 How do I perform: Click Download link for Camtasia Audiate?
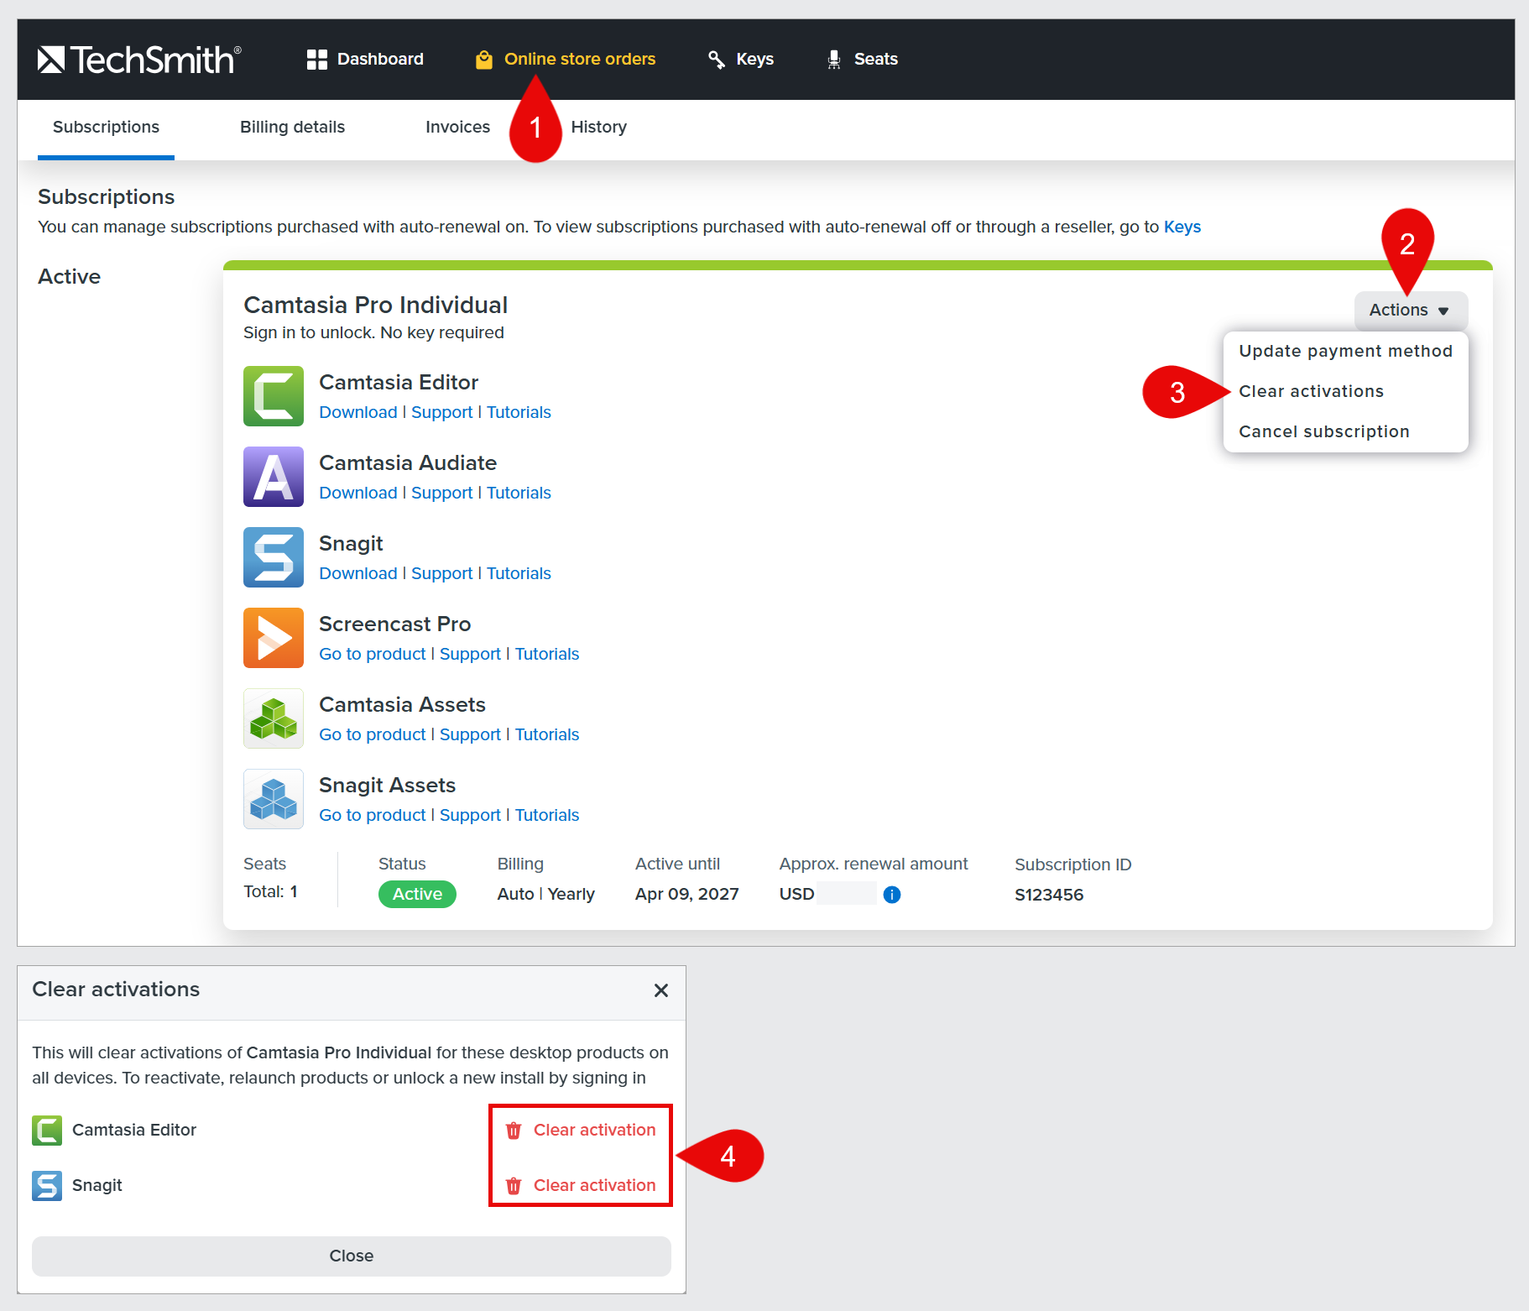(358, 494)
